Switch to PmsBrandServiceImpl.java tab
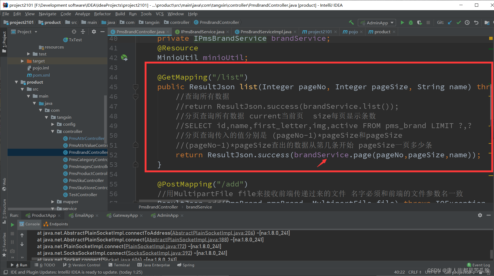 [x=266, y=32]
